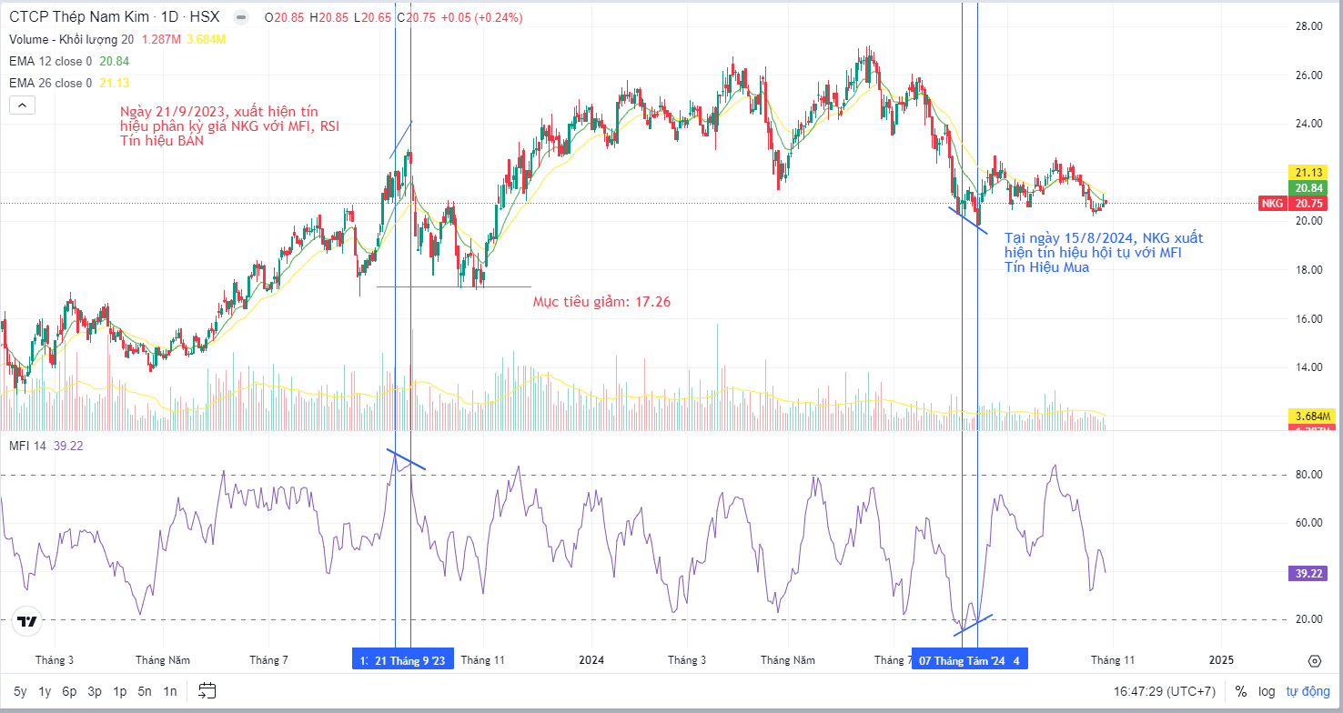
Task: Click the yellow 3.684M volume label
Action: click(1311, 416)
